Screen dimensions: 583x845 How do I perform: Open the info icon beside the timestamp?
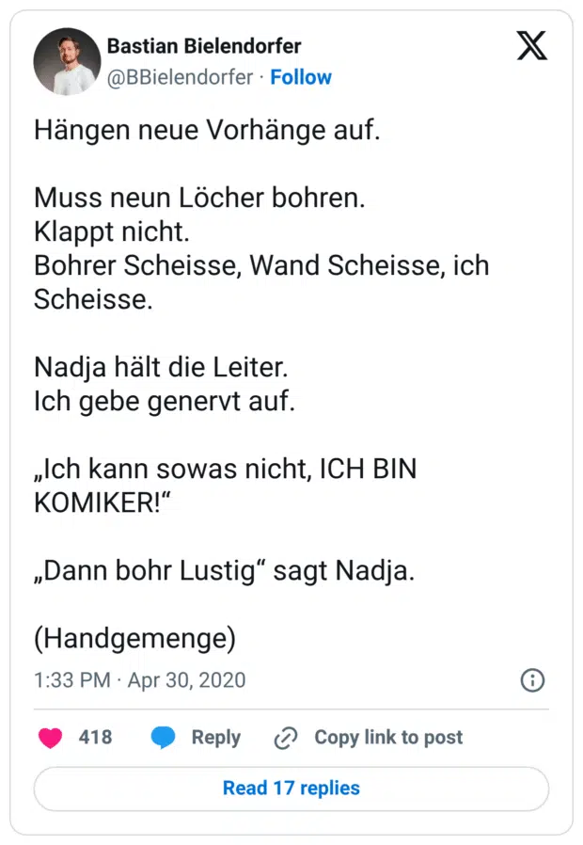coord(532,680)
